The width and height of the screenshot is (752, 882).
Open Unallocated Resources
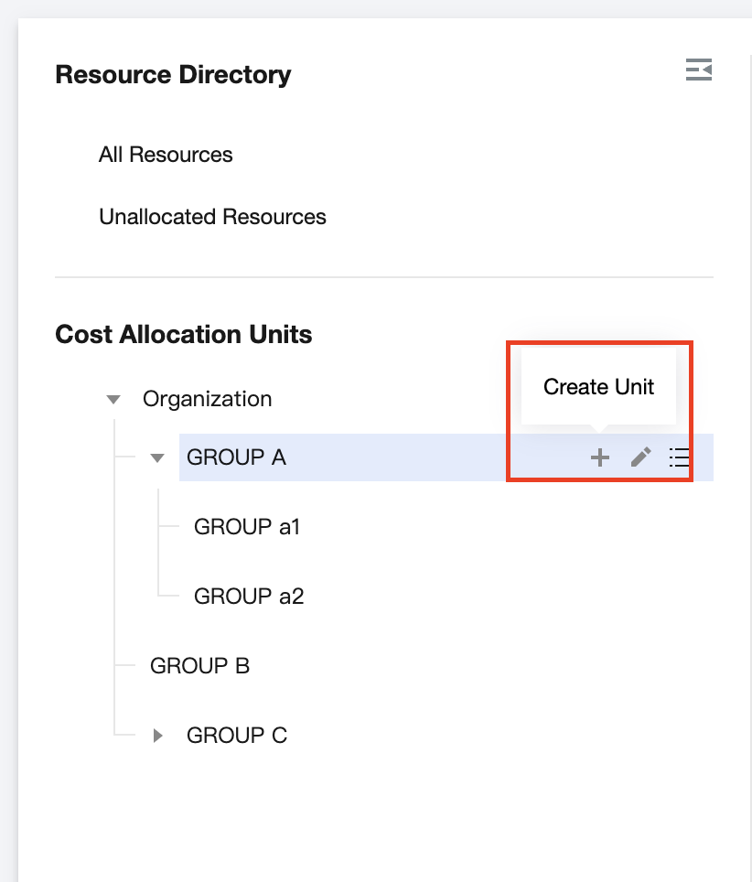(x=212, y=218)
